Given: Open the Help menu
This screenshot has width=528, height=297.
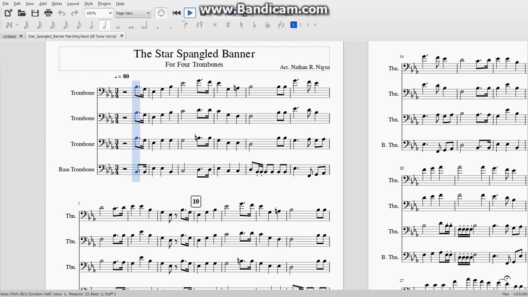Looking at the screenshot, I should point(120,4).
